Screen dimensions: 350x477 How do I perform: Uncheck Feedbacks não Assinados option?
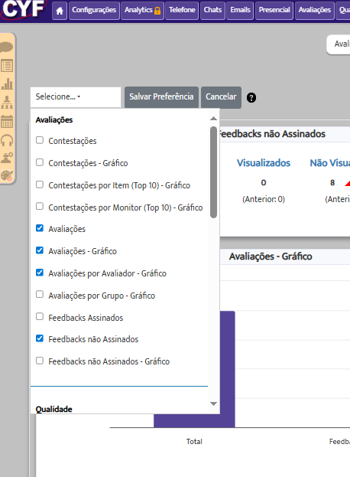40,338
